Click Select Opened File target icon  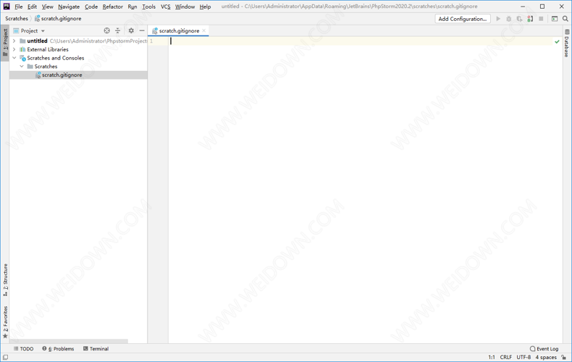107,30
